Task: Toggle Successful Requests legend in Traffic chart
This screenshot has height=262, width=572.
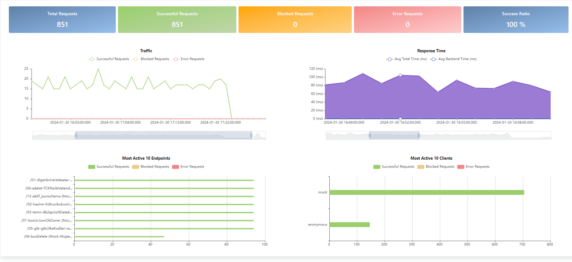Action: [109, 59]
